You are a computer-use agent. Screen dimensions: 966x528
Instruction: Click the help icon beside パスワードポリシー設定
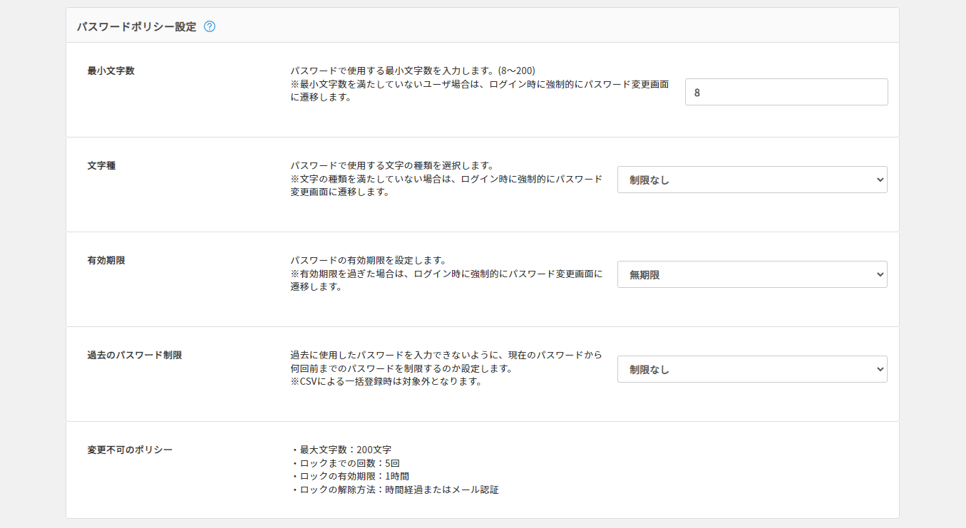point(210,27)
